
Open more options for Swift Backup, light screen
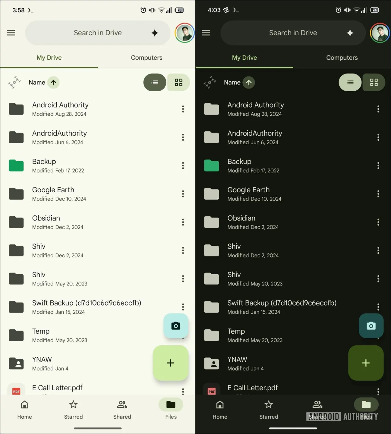point(183,307)
